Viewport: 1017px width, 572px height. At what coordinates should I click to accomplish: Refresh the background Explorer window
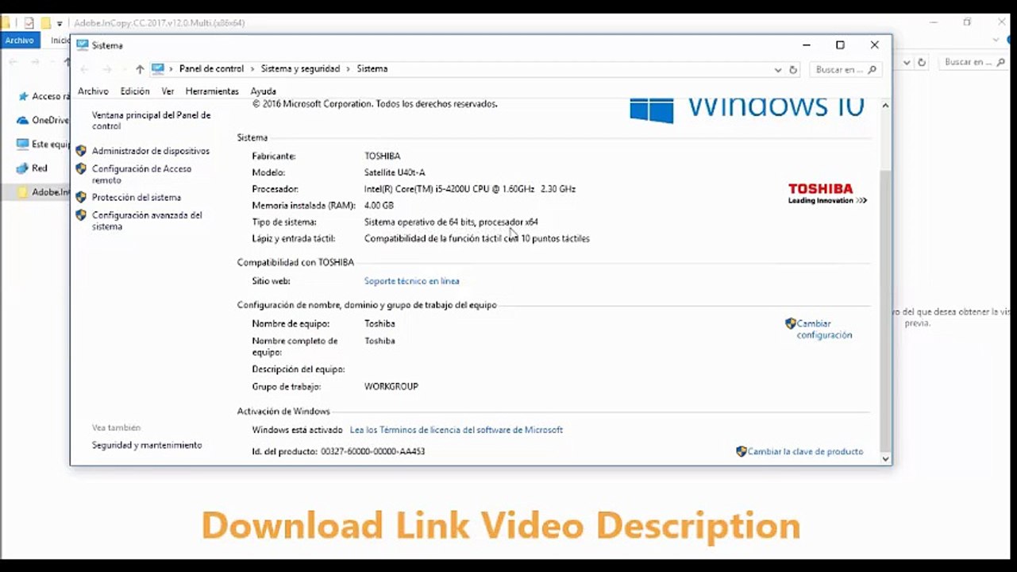[922, 62]
